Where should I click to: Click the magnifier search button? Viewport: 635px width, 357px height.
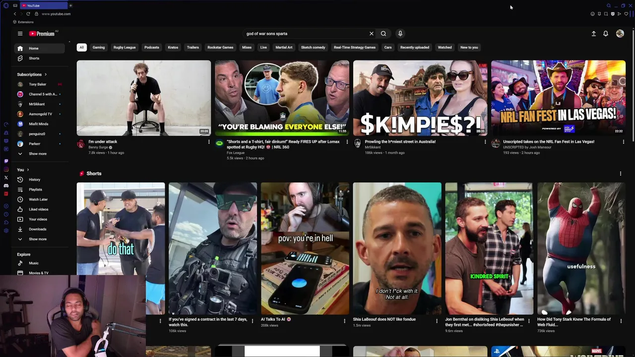pos(383,34)
